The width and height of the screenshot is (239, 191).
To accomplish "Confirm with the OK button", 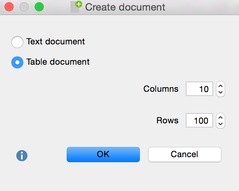I will 103,155.
